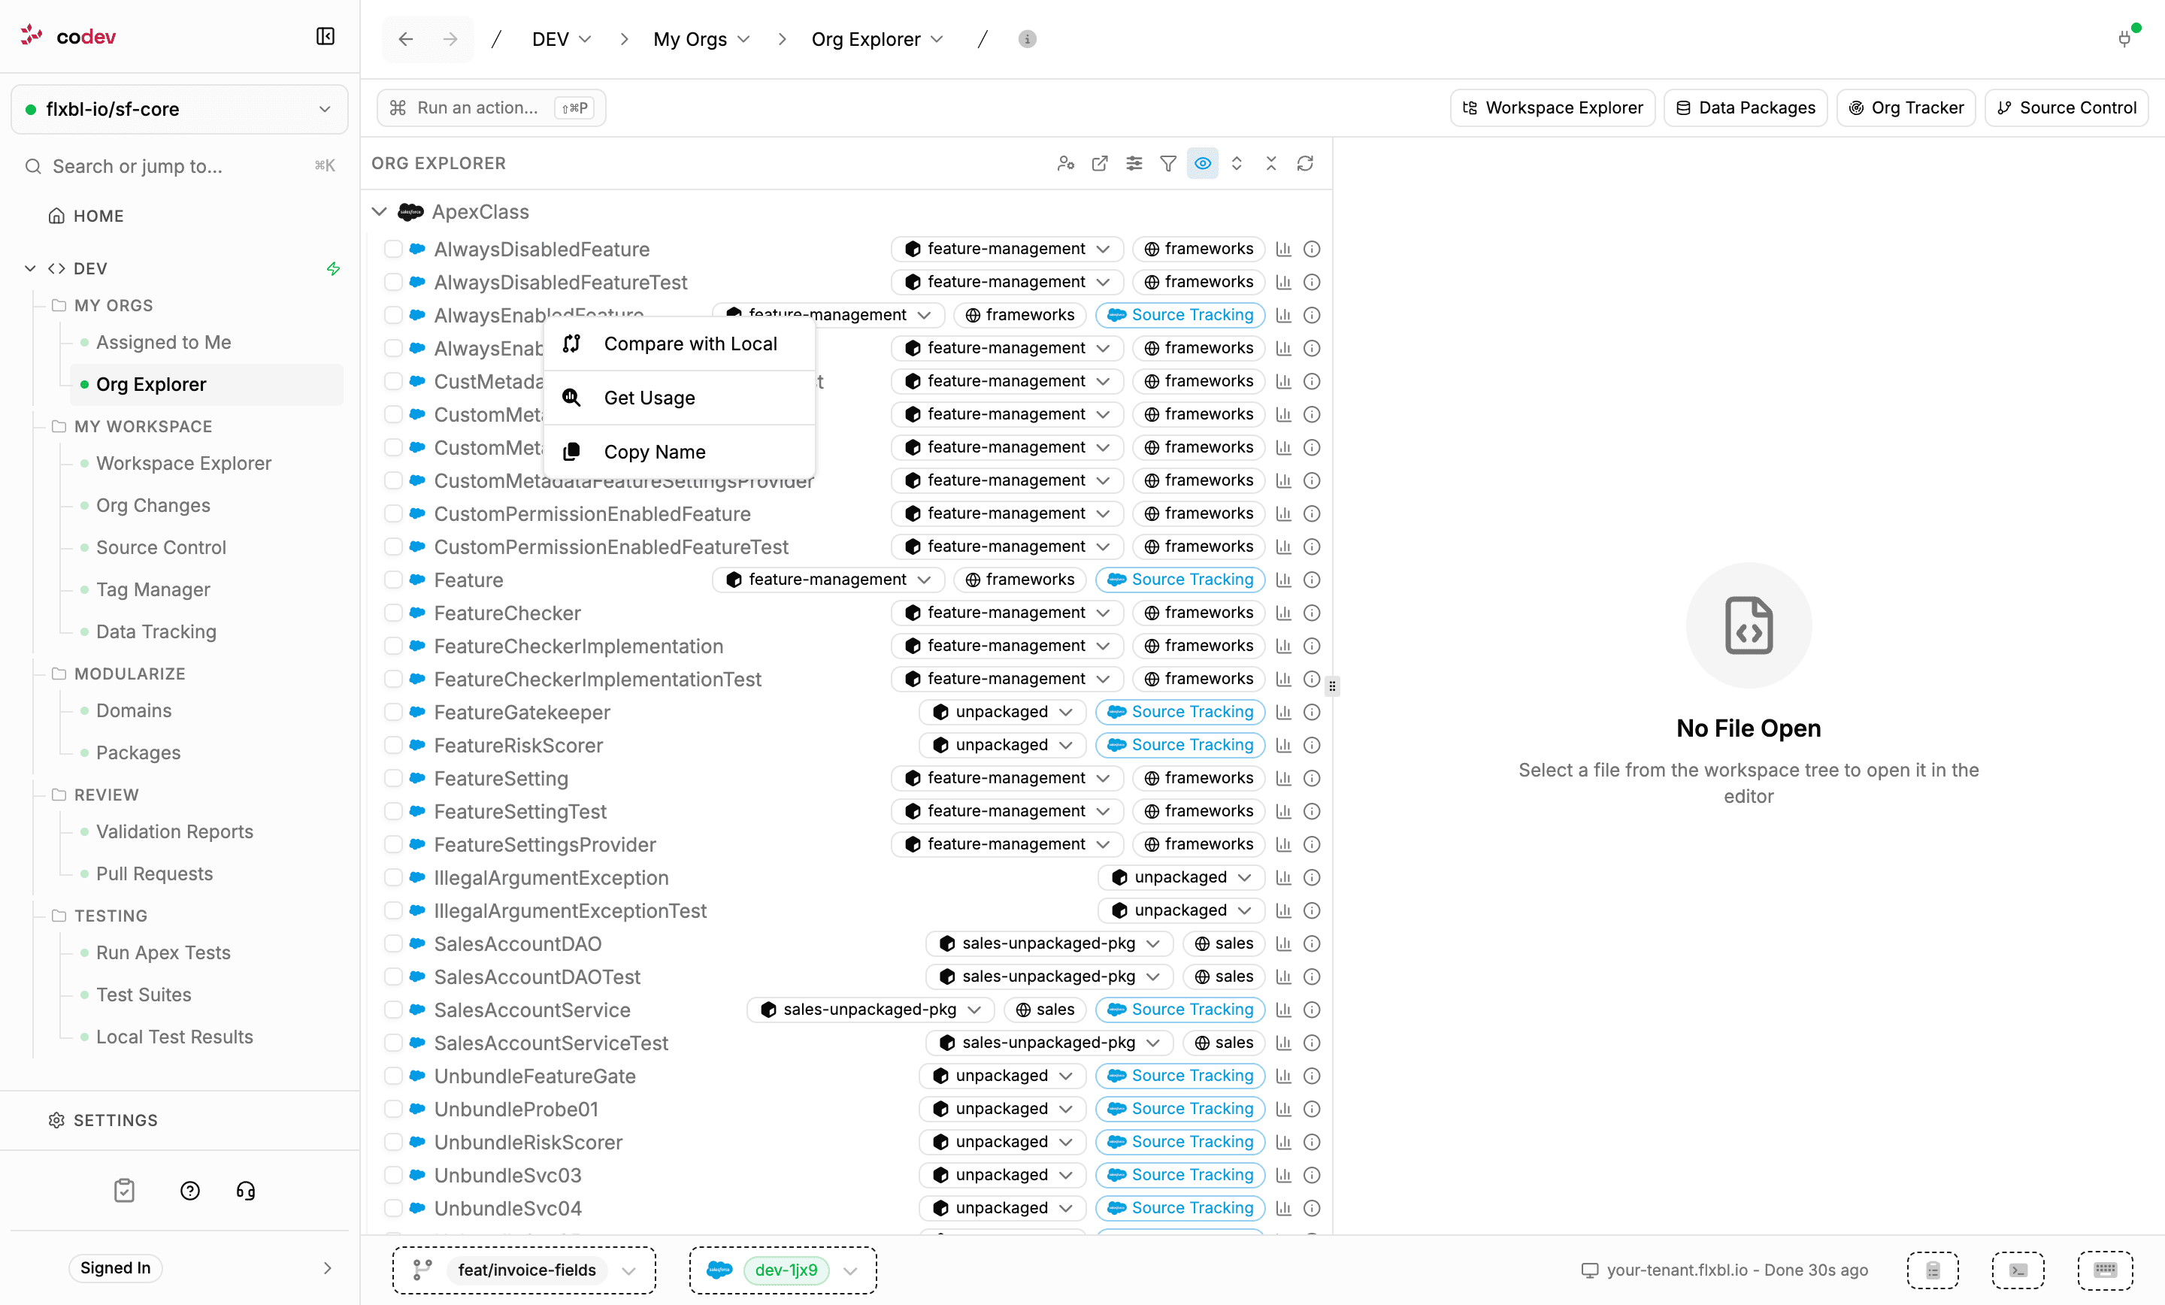Open the external link icon in Org Explorer header
This screenshot has height=1305, width=2165.
click(1100, 163)
